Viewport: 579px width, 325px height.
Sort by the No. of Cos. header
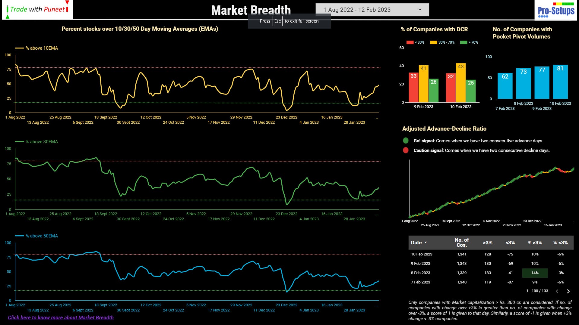[461, 242]
